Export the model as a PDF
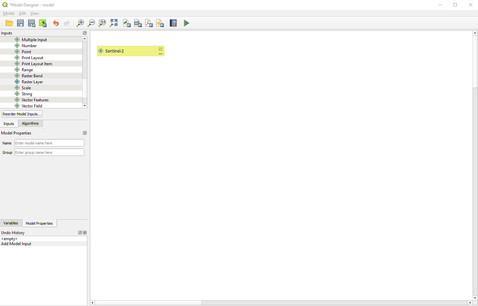Screen dimensions: 478x306 [149, 23]
